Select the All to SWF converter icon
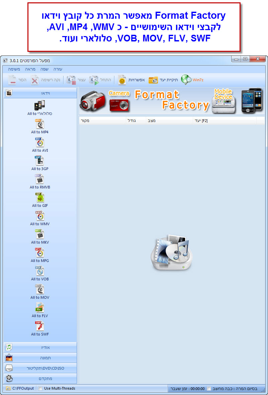 [x=39, y=326]
